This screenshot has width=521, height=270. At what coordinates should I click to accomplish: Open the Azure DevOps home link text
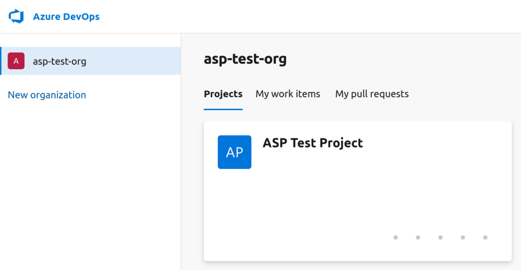[x=66, y=17]
